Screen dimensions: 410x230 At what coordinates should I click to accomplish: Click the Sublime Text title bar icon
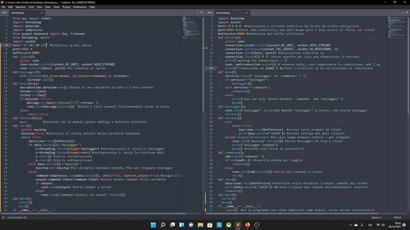pos(3,2)
